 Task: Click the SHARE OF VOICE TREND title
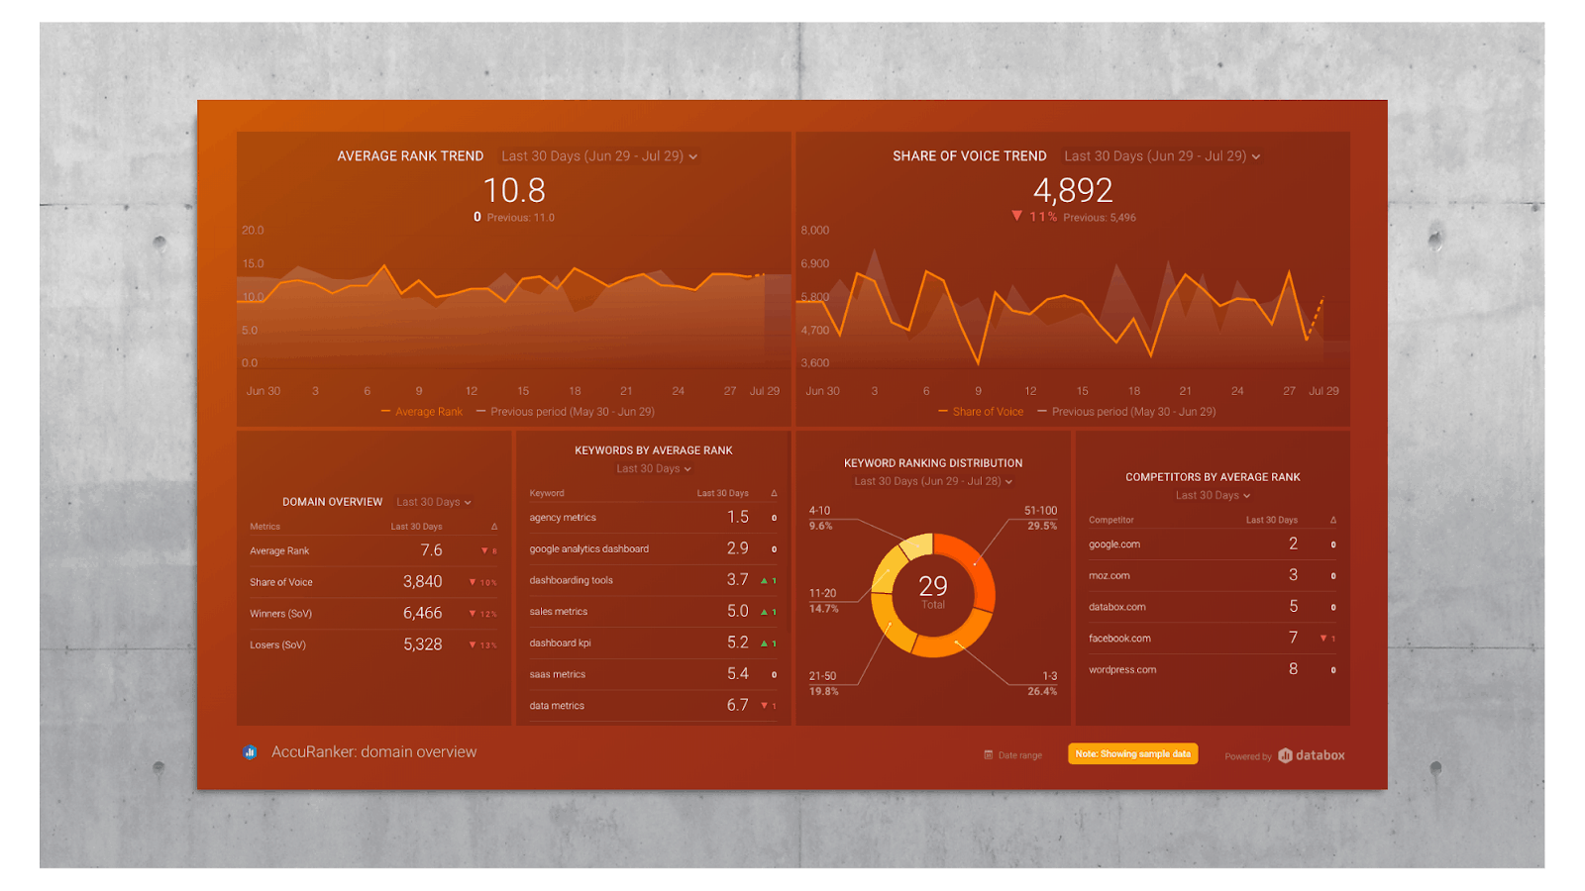point(969,156)
